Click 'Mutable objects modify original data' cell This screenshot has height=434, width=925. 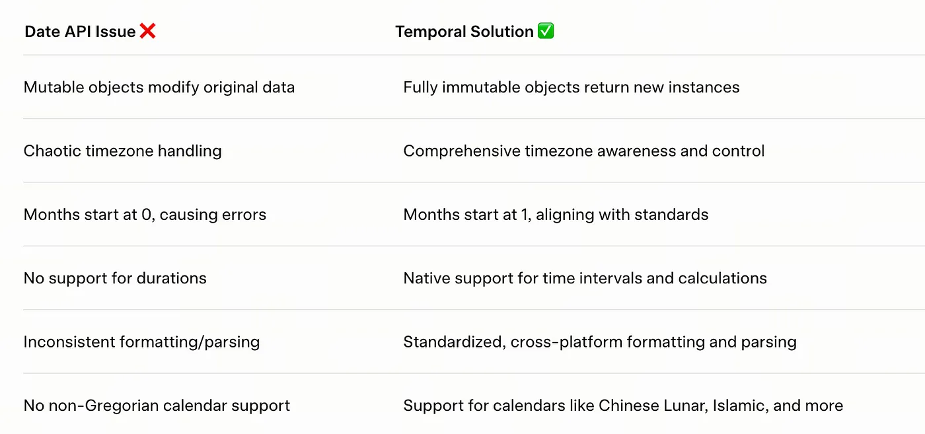pos(159,87)
